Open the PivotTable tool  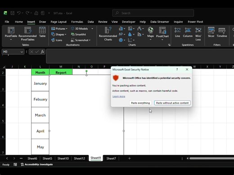11,34
